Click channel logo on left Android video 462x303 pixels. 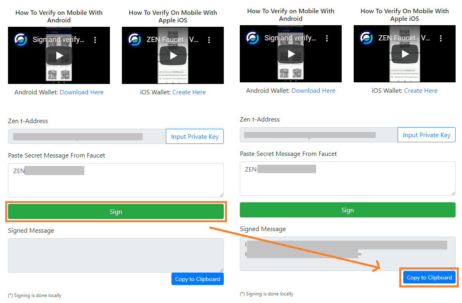[21, 40]
